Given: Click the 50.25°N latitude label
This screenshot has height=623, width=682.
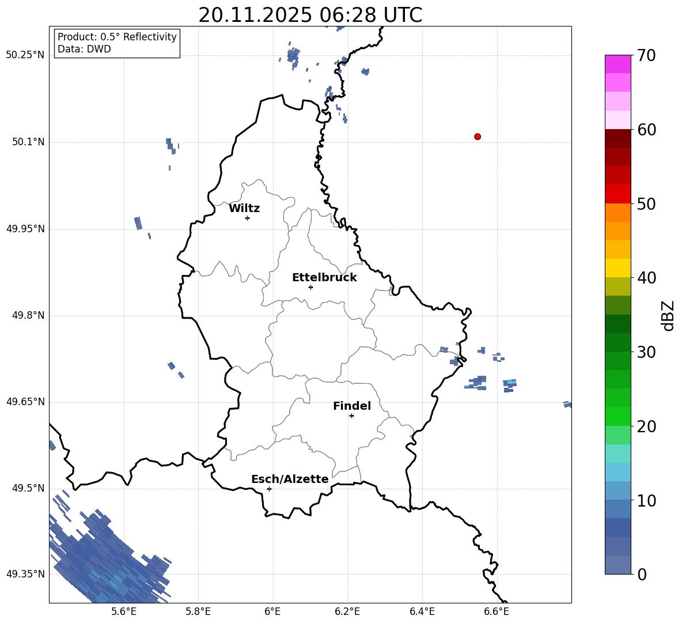Looking at the screenshot, I should coord(25,55).
